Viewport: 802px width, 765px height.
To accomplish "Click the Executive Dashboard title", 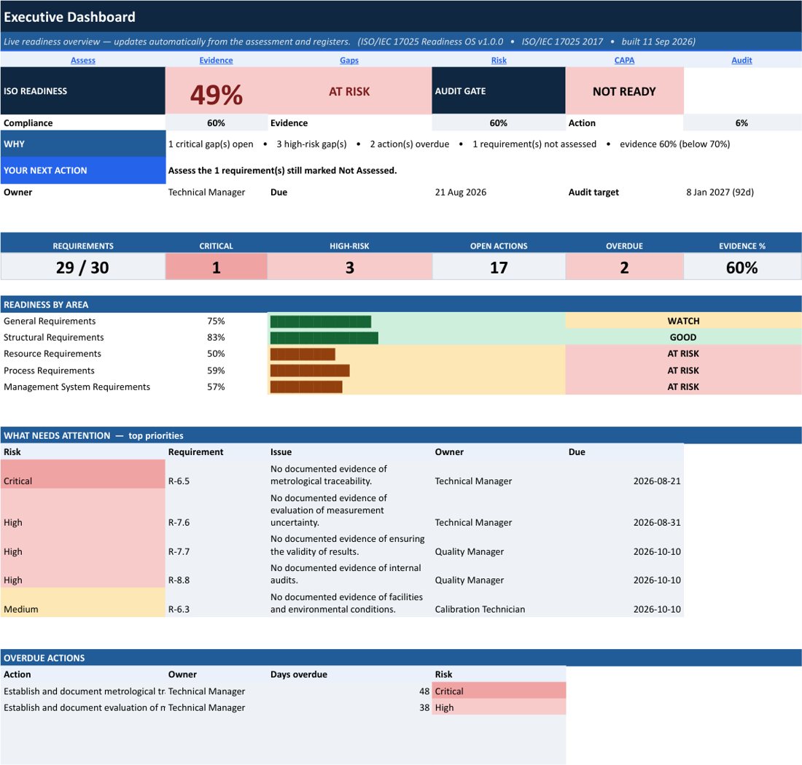I will pyautogui.click(x=69, y=17).
